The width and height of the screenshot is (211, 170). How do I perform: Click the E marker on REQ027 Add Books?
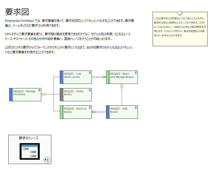136,108
